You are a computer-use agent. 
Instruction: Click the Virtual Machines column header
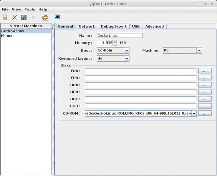[26, 26]
